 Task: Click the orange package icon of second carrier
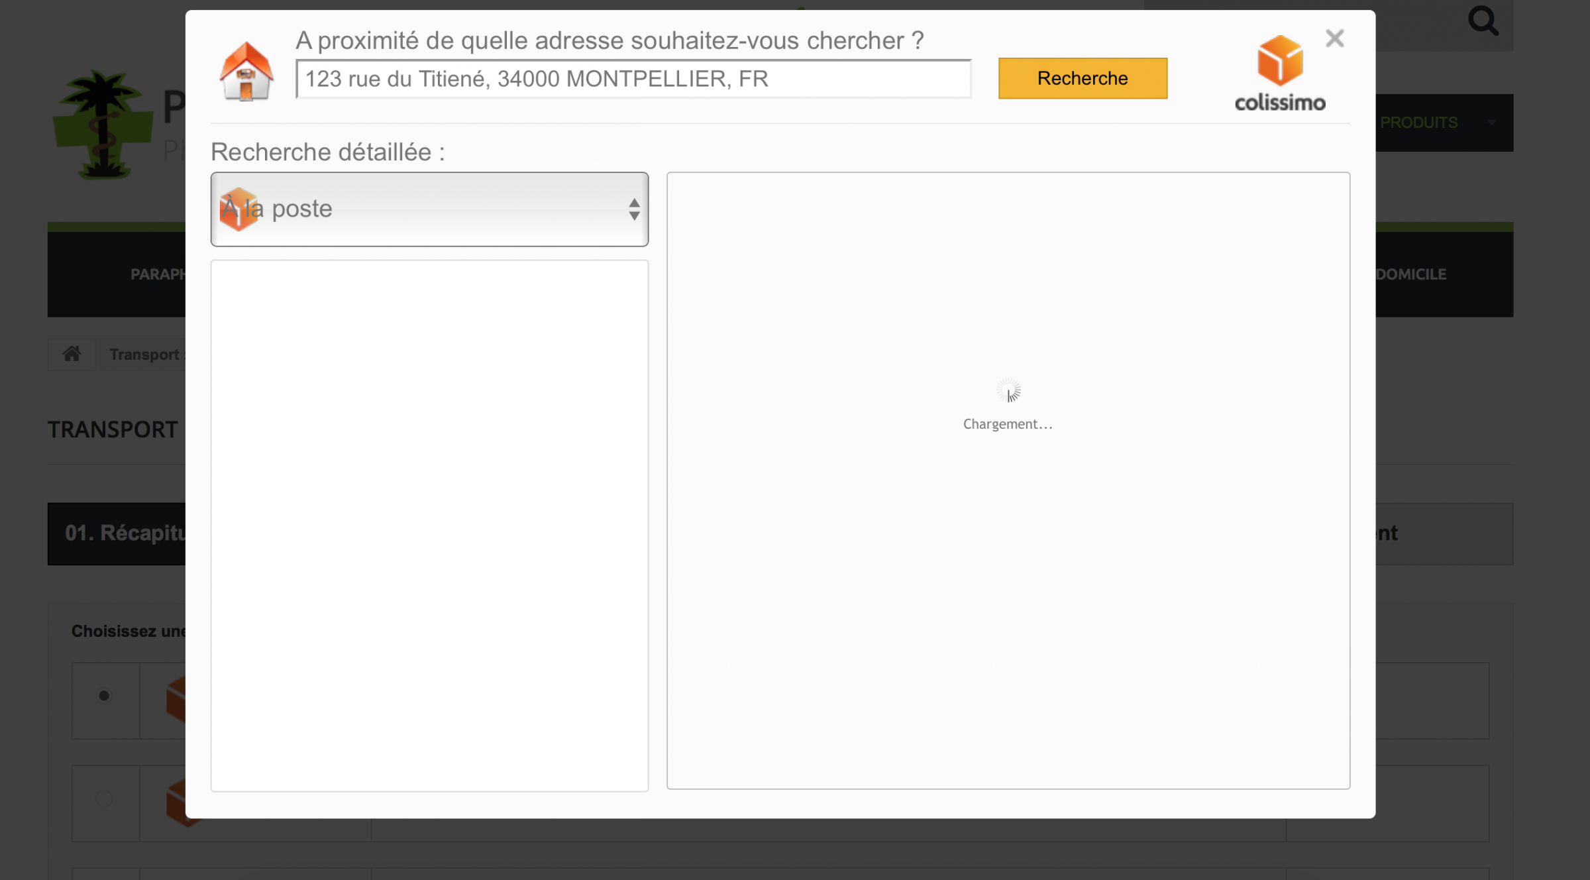pos(176,802)
